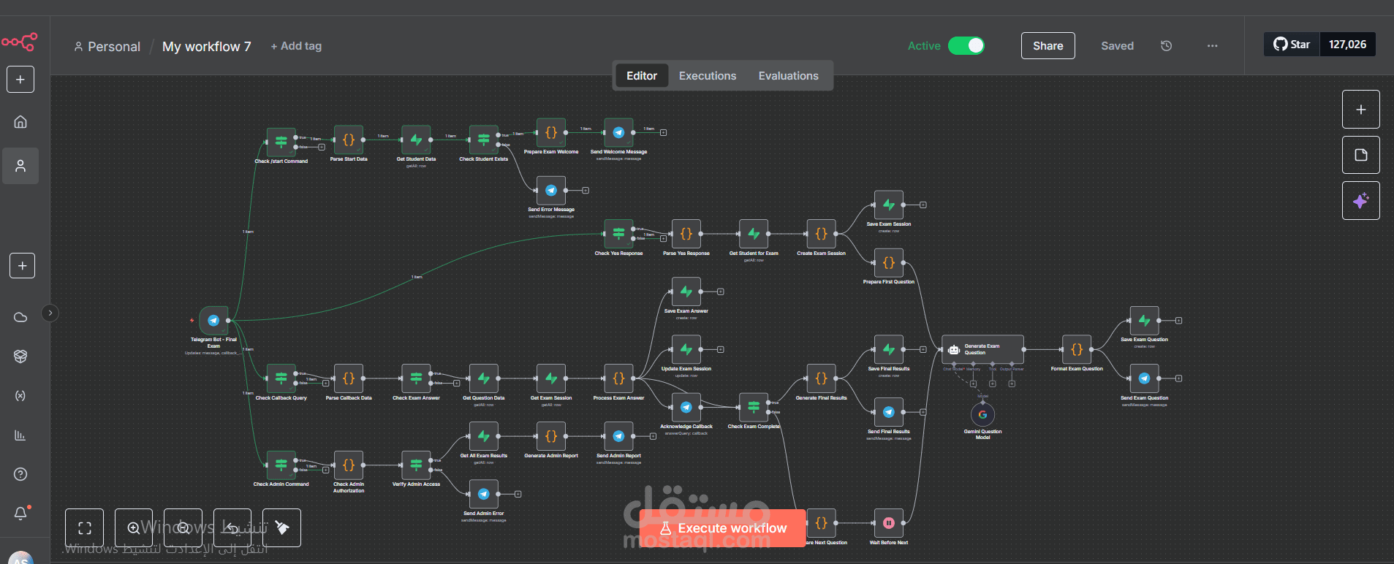Open the cloud admin panel icon
1394x564 pixels.
coord(20,317)
